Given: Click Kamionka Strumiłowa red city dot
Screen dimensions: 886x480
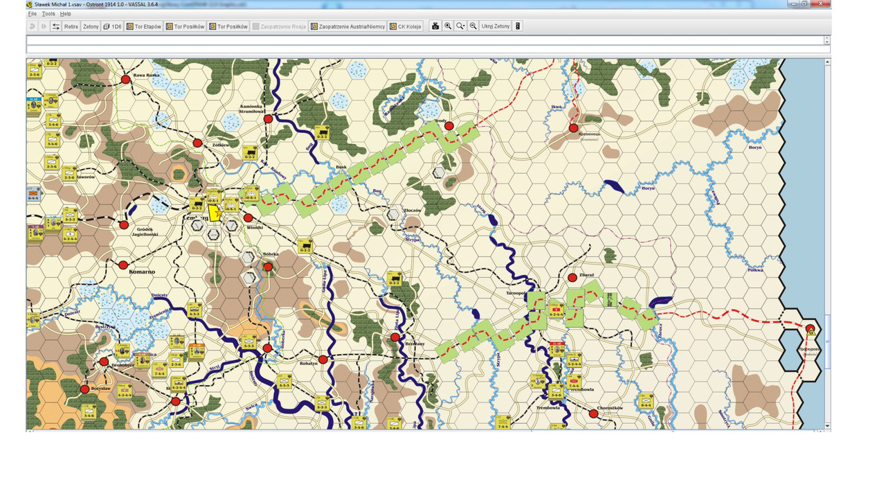Looking at the screenshot, I should (x=268, y=118).
